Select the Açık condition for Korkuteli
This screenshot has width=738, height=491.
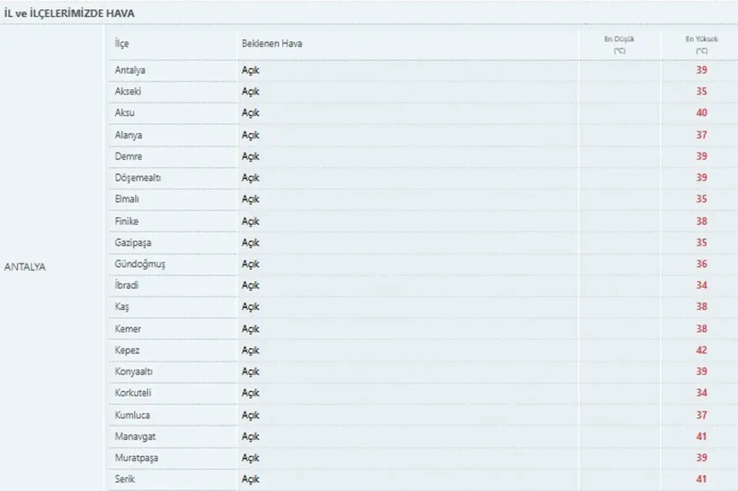pos(250,393)
